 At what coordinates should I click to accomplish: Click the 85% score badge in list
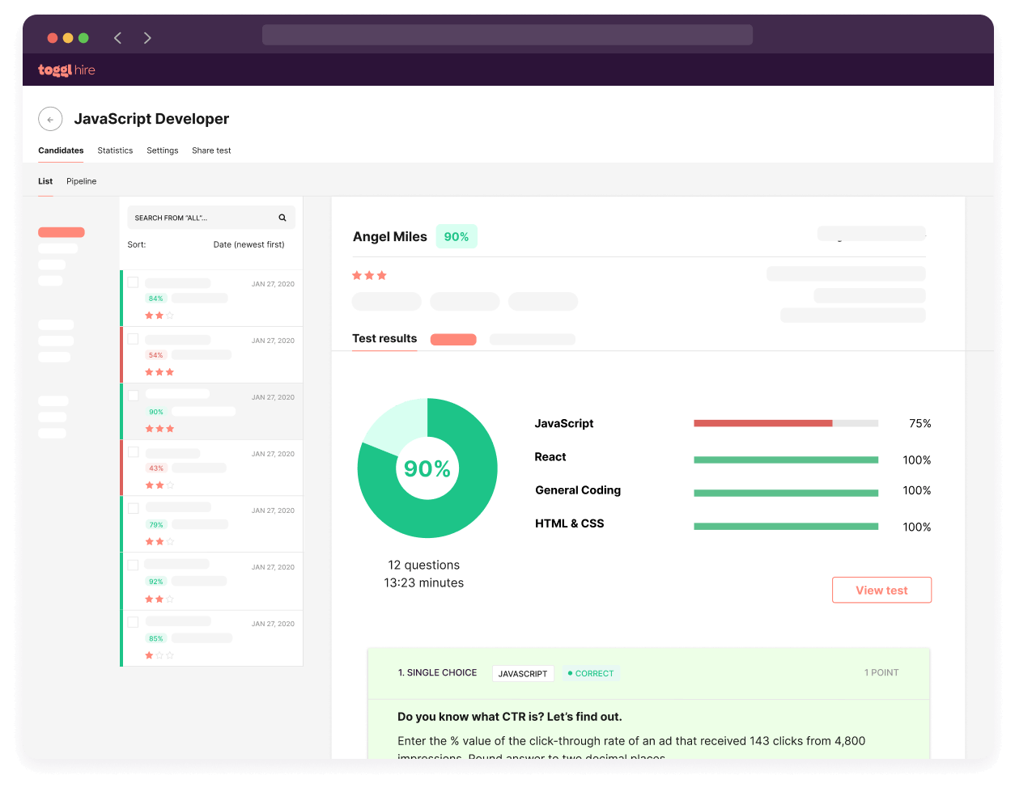[156, 638]
